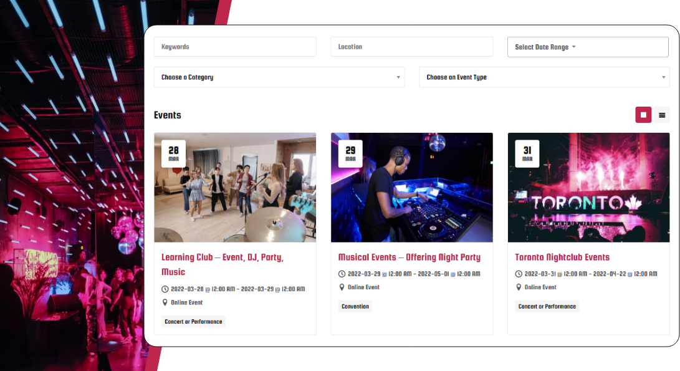This screenshot has height=371, width=680.
Task: Open Toronto Nightclub Events link
Action: click(x=562, y=258)
